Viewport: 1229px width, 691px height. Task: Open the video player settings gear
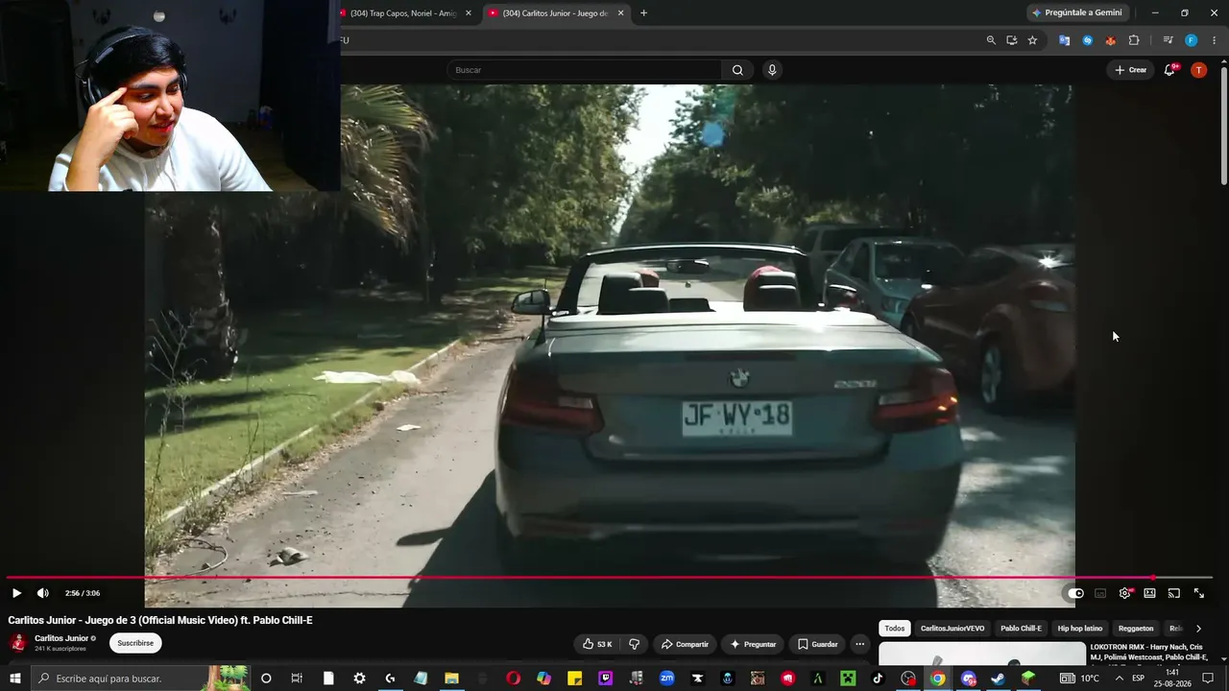[1124, 593]
